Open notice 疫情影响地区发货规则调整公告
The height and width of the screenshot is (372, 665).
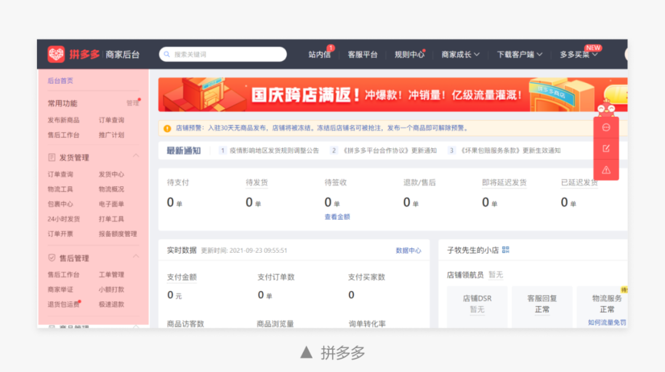point(274,151)
